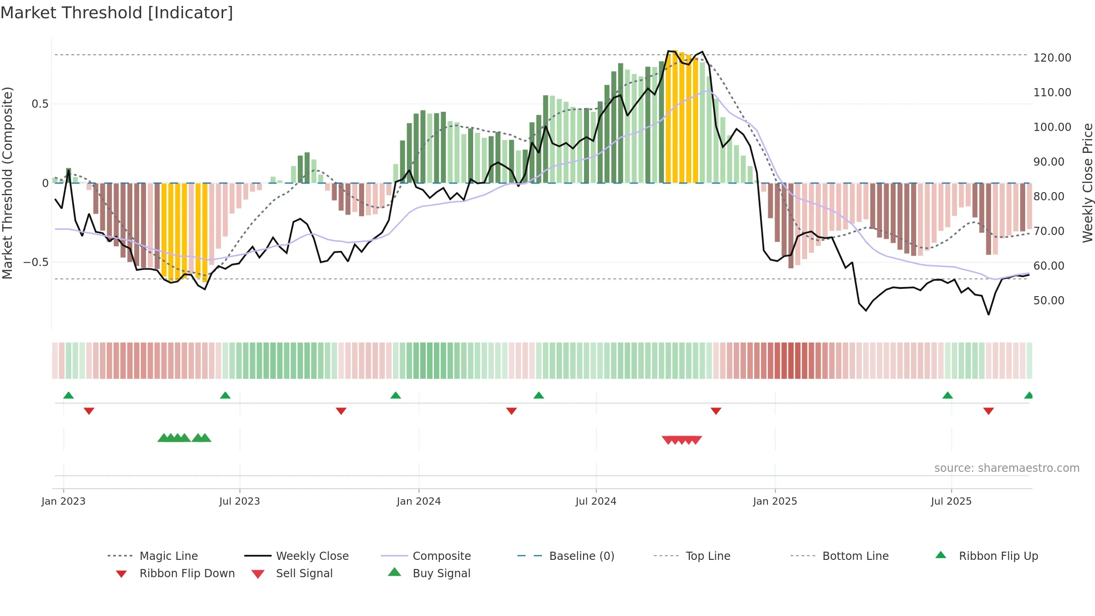Click the ribbon flip up marker before Jul 2023
Screen dimensions: 1095x616
225,395
